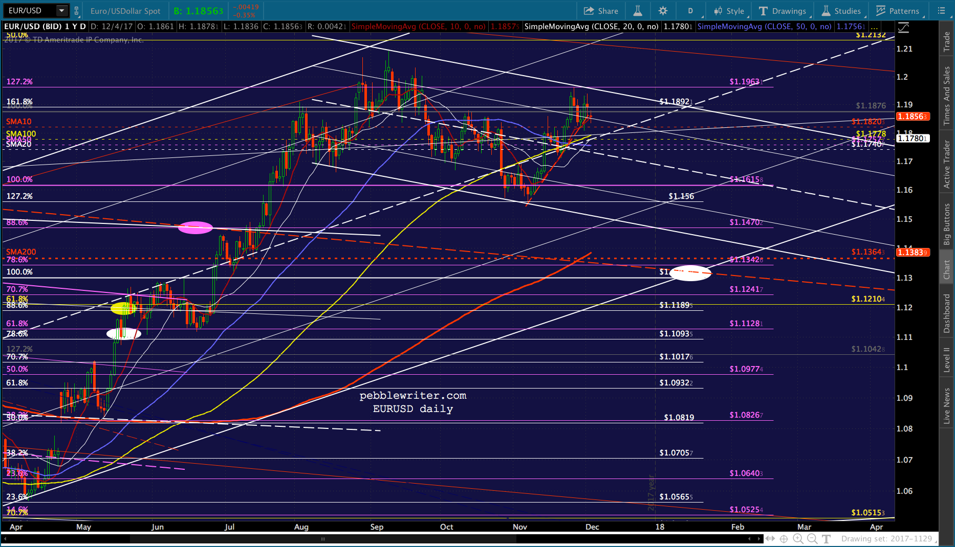The height and width of the screenshot is (547, 955).
Task: Click the horizontal time scrollbar thumb
Action: coord(323,539)
